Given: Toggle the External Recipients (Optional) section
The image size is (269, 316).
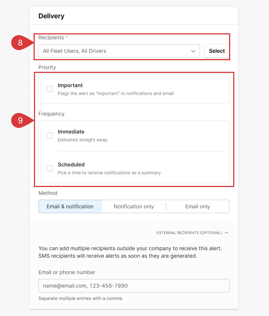Looking at the screenshot, I should [189, 233].
